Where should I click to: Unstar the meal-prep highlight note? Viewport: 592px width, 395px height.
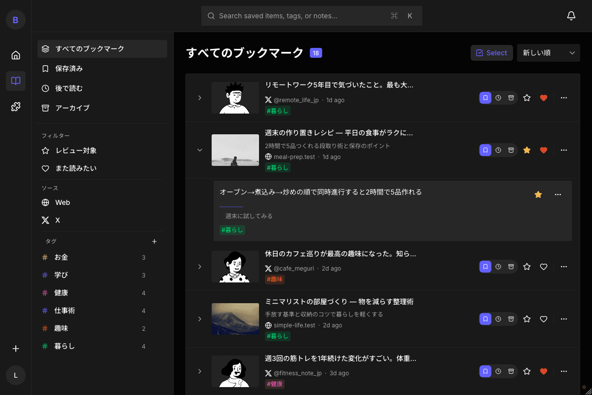click(x=538, y=195)
